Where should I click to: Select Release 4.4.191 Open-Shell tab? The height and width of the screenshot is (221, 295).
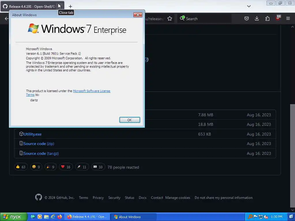point(32,7)
